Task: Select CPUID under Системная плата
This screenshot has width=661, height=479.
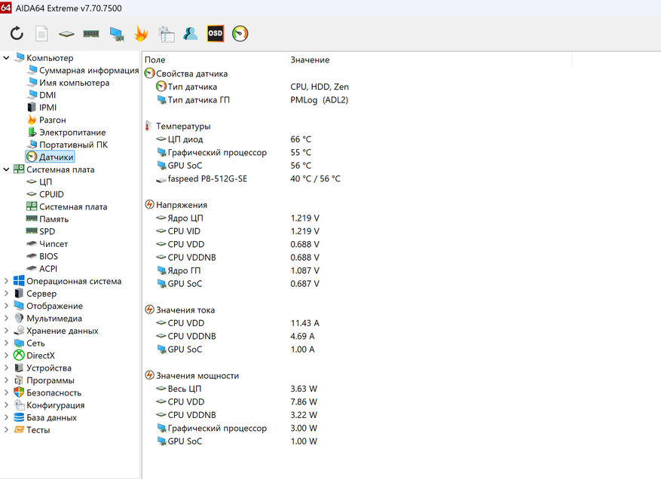Action: [51, 194]
